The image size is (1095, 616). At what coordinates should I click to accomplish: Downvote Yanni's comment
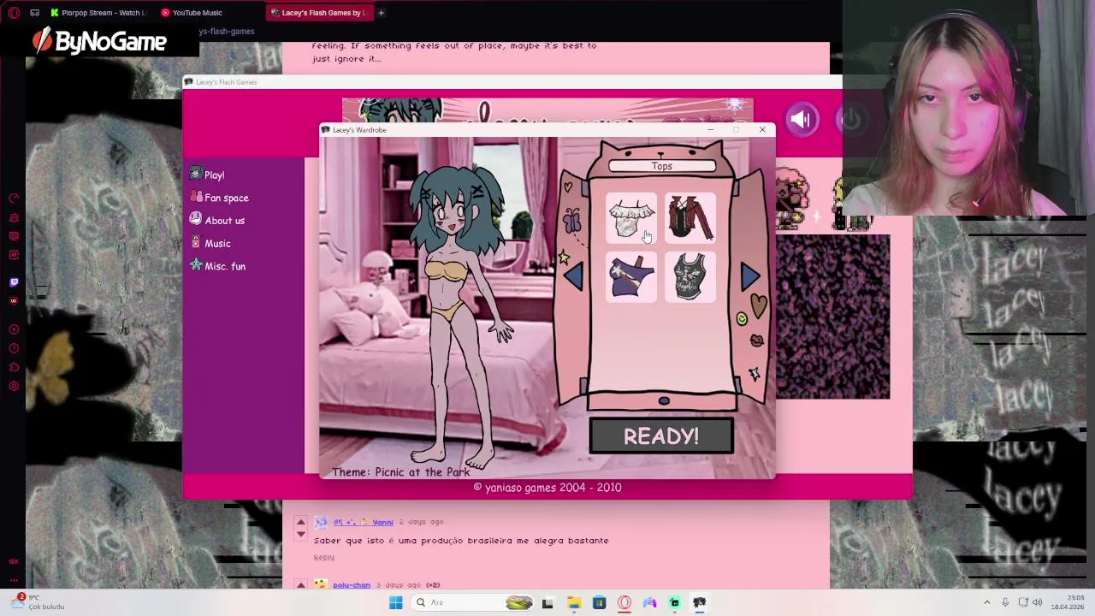tap(300, 534)
